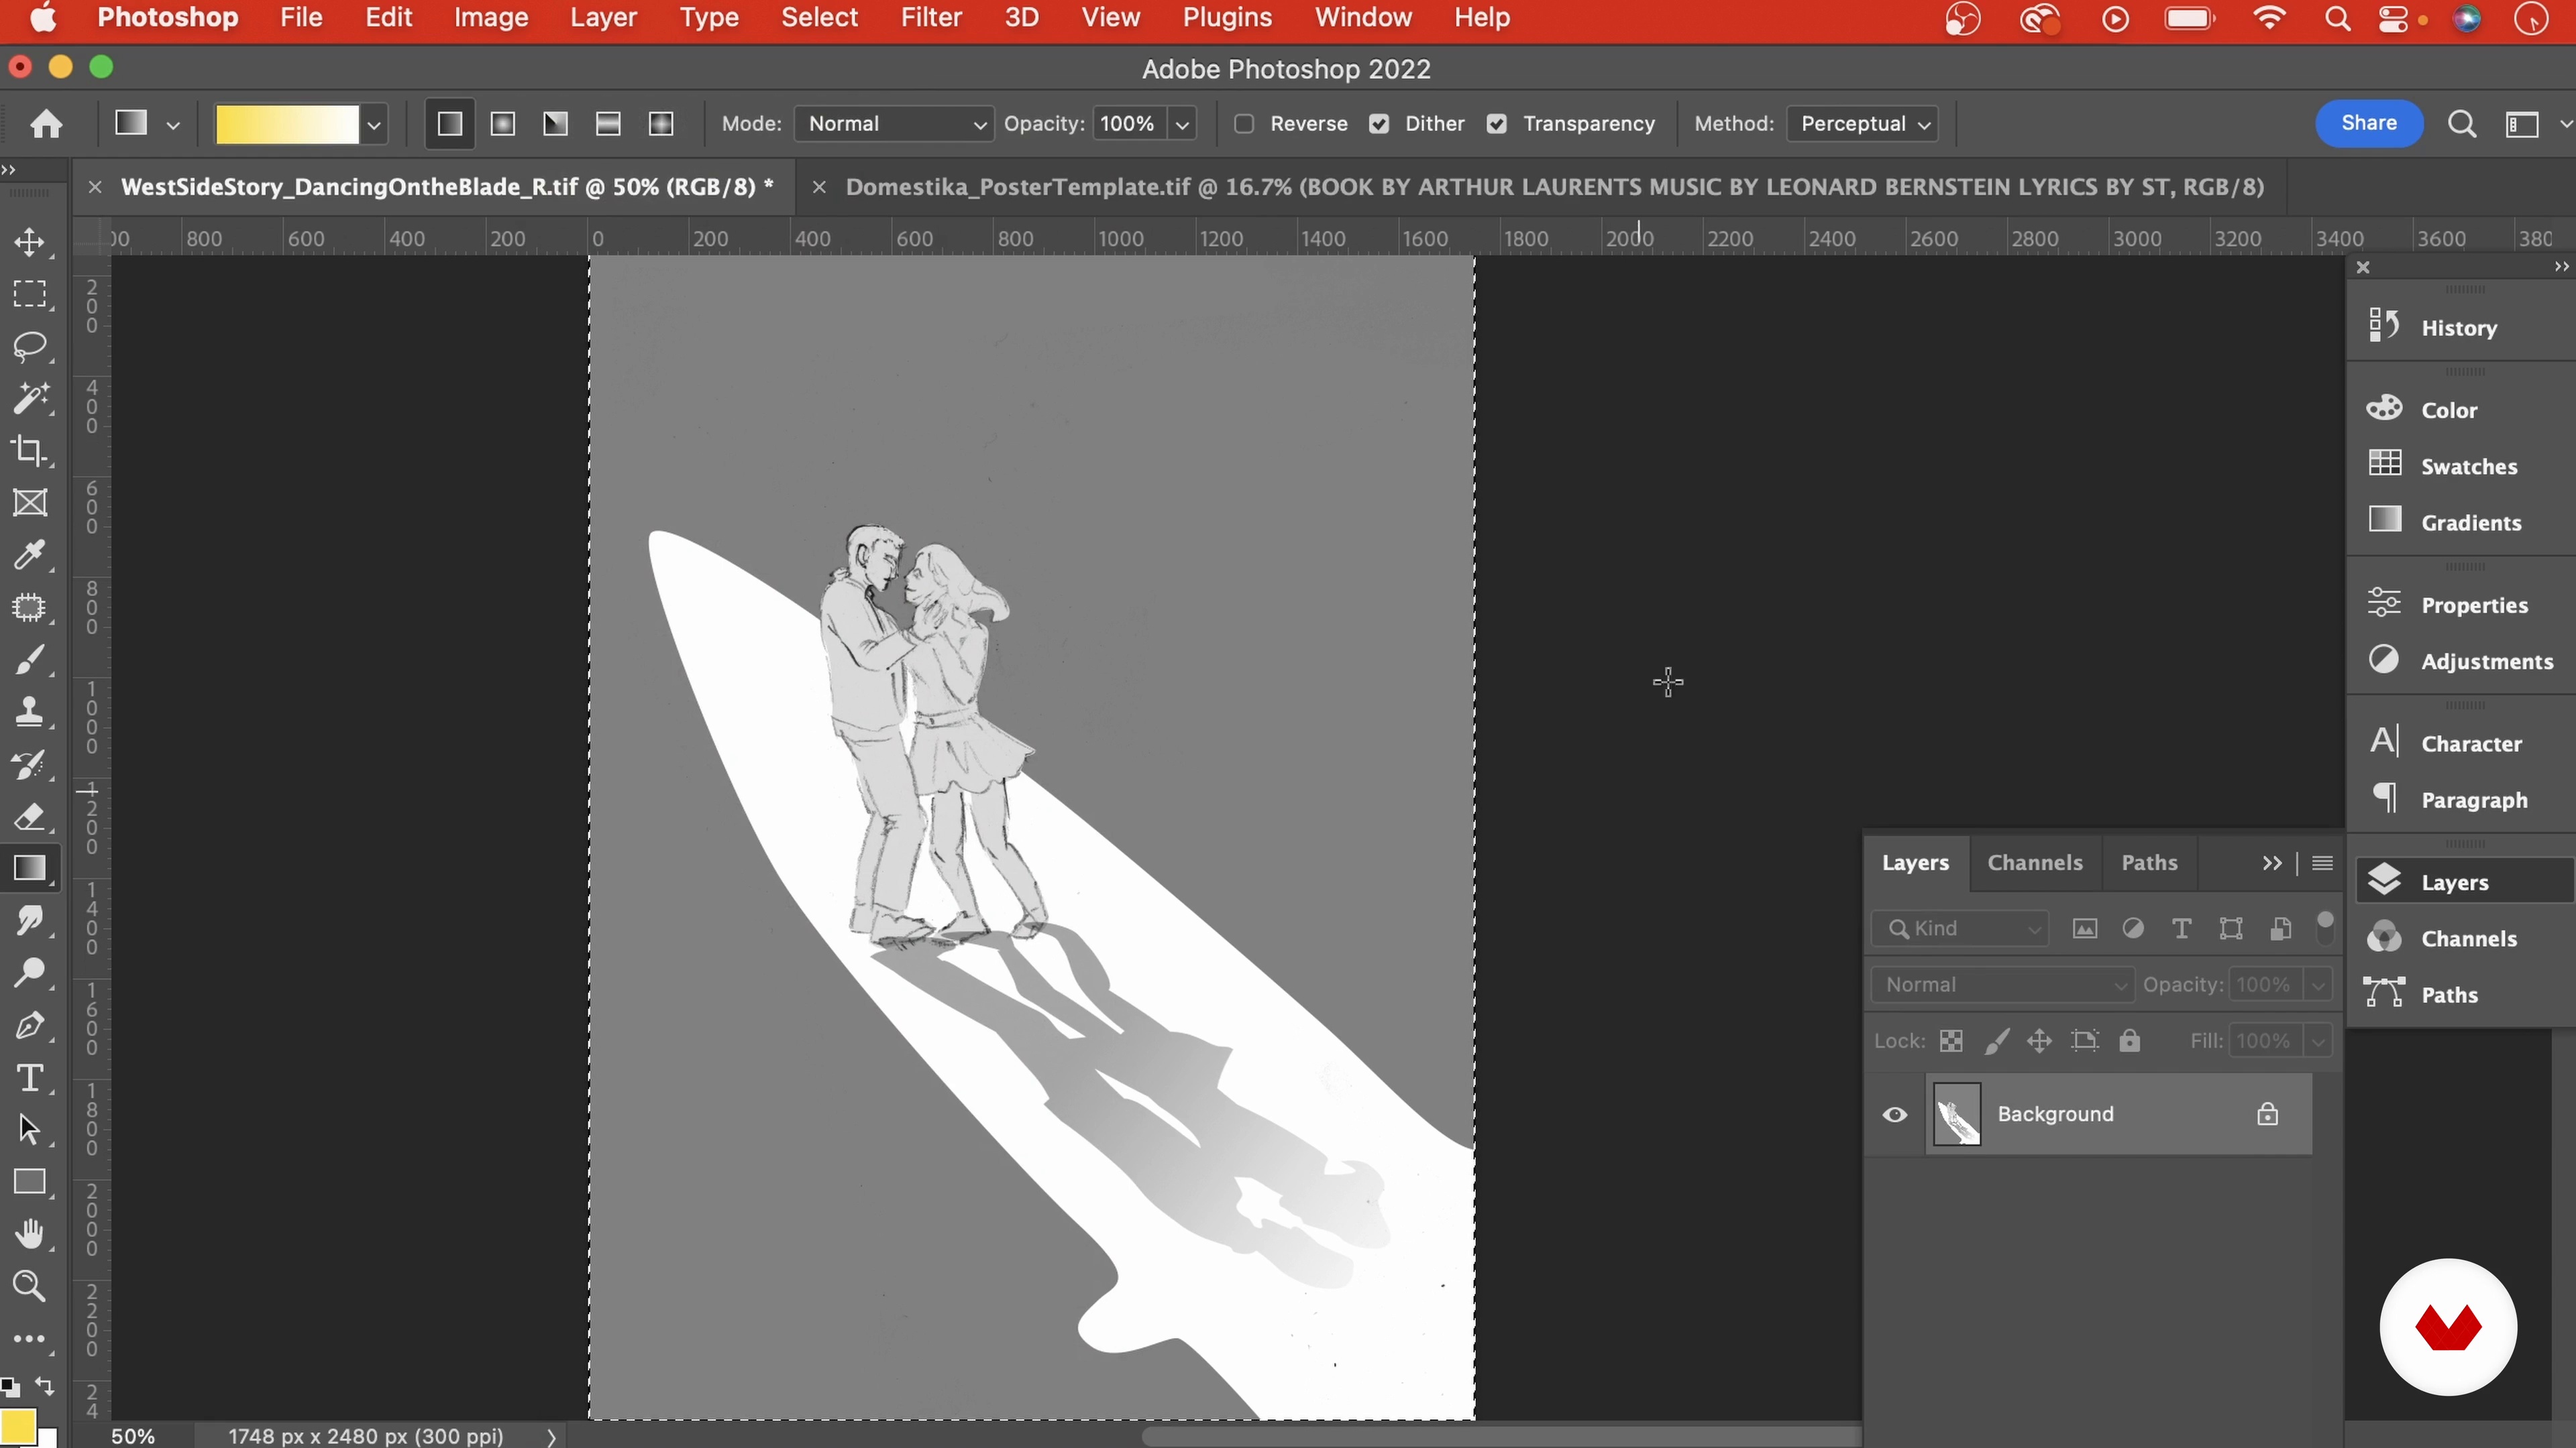The height and width of the screenshot is (1448, 2576).
Task: Open the gradient picker dropdown arrow
Action: (x=373, y=124)
